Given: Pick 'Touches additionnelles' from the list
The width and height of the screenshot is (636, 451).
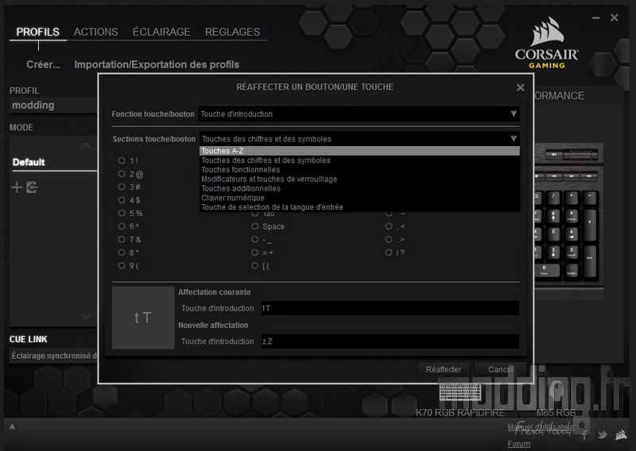Looking at the screenshot, I should (359, 188).
